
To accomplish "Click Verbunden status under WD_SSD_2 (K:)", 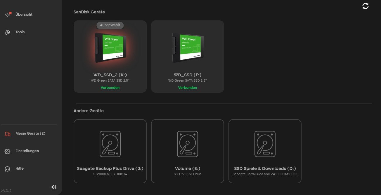I will [110, 87].
